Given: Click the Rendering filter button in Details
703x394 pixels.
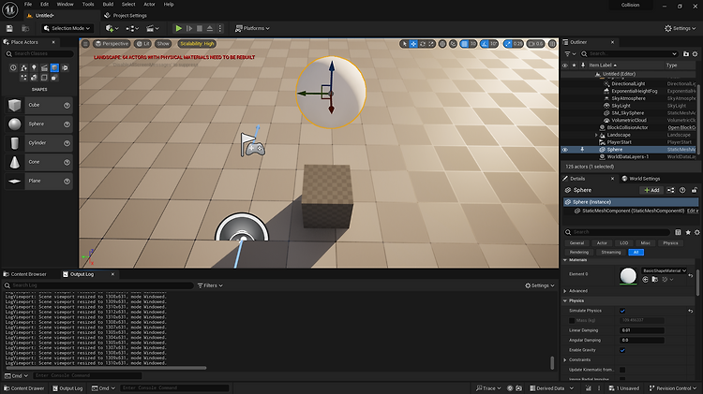Looking at the screenshot, I should coord(579,253).
